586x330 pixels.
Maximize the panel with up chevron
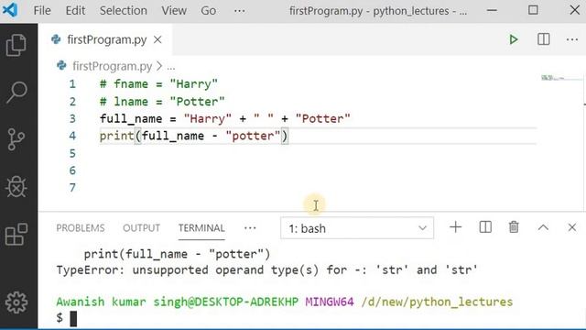pyautogui.click(x=543, y=227)
